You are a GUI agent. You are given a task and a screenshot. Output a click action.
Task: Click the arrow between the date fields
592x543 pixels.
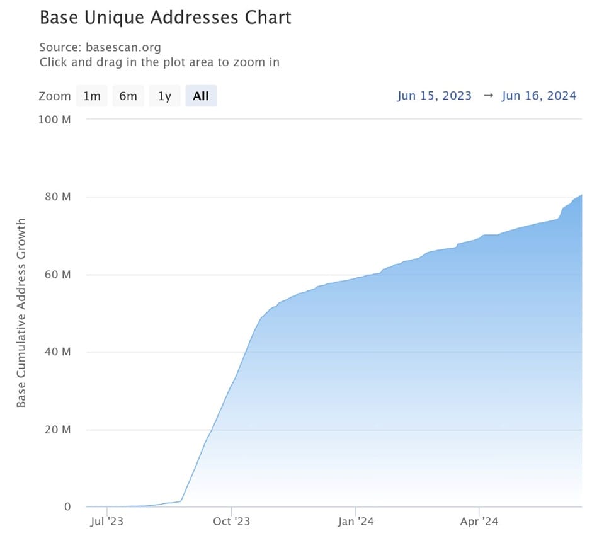point(487,96)
